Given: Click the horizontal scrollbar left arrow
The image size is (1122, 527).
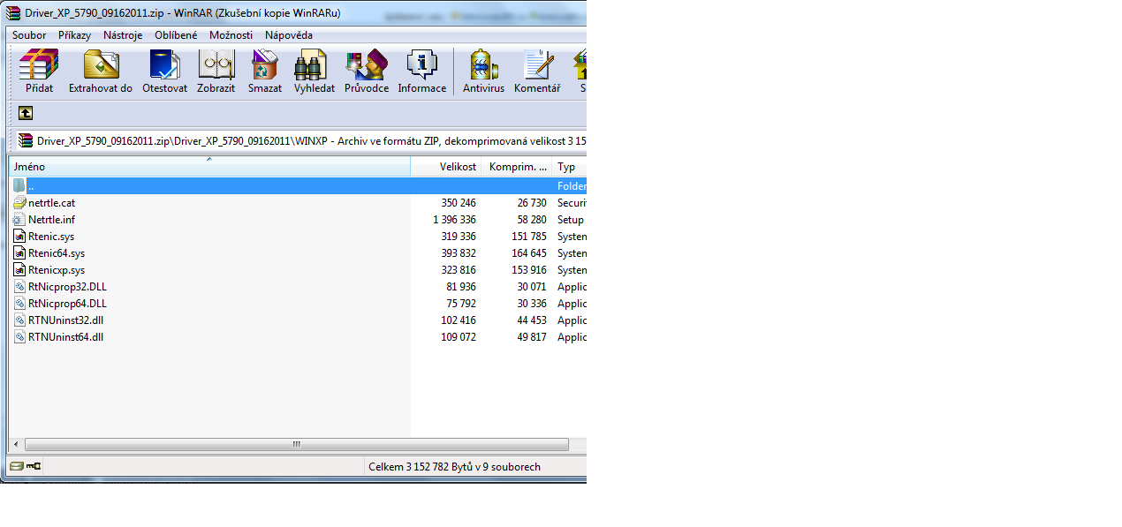Looking at the screenshot, I should [16, 445].
